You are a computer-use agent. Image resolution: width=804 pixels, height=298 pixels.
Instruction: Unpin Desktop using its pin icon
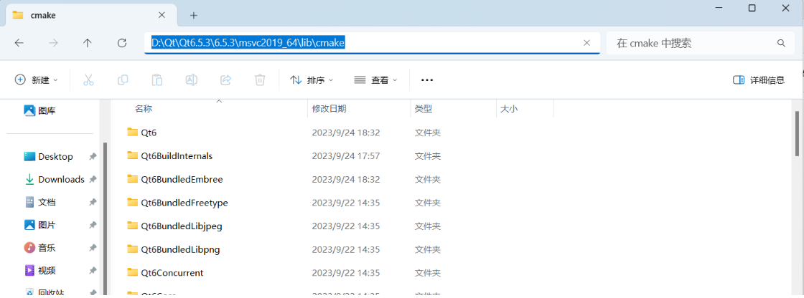(93, 157)
